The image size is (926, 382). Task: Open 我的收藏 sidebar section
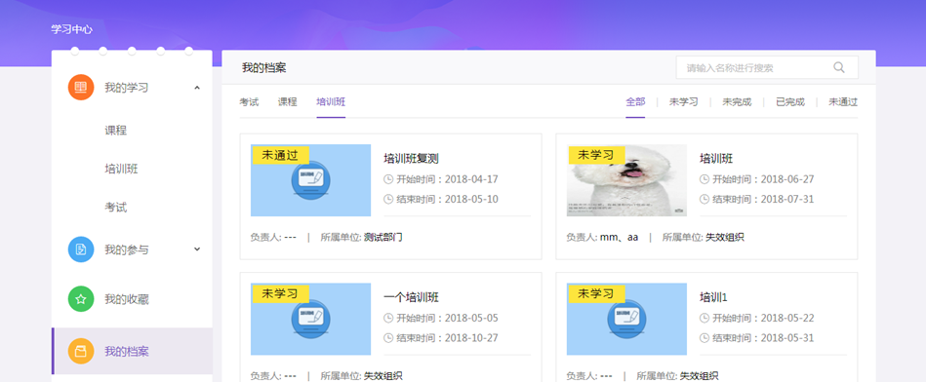(132, 299)
